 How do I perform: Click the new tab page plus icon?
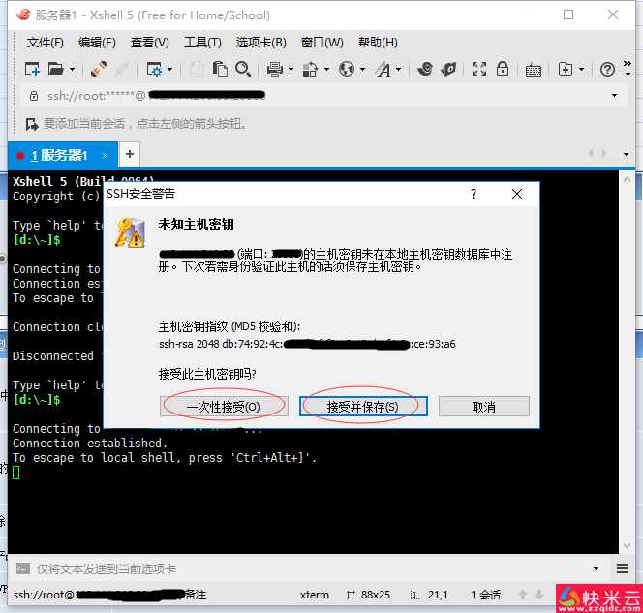[x=566, y=69]
